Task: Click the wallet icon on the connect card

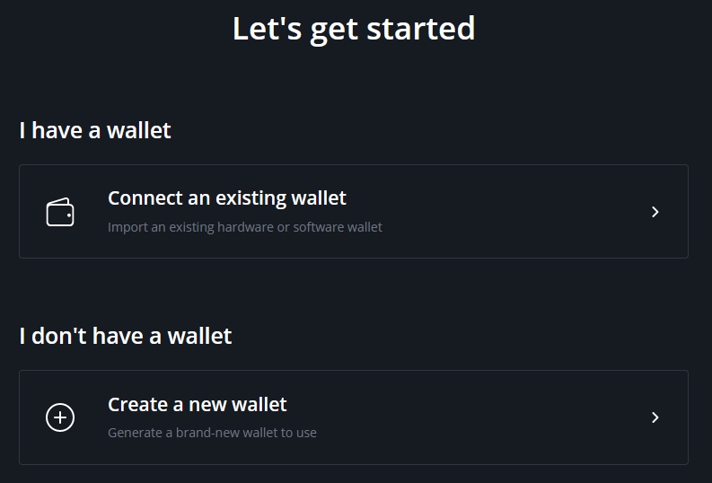Action: 60,212
